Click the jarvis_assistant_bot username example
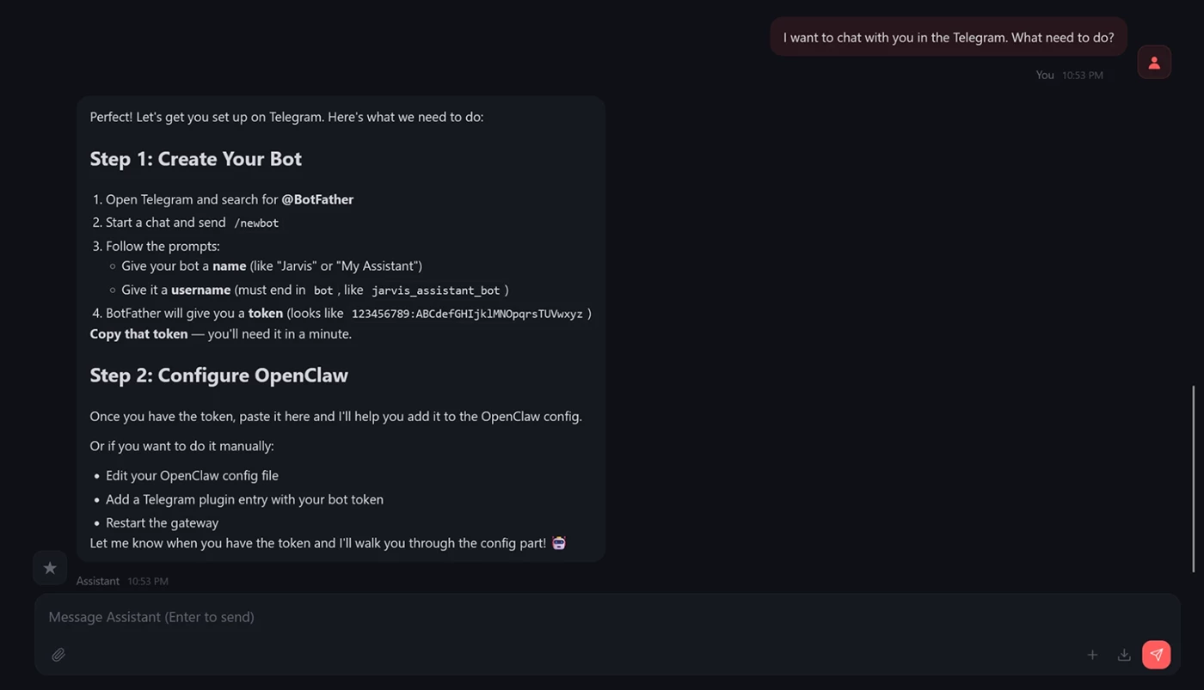 point(436,290)
